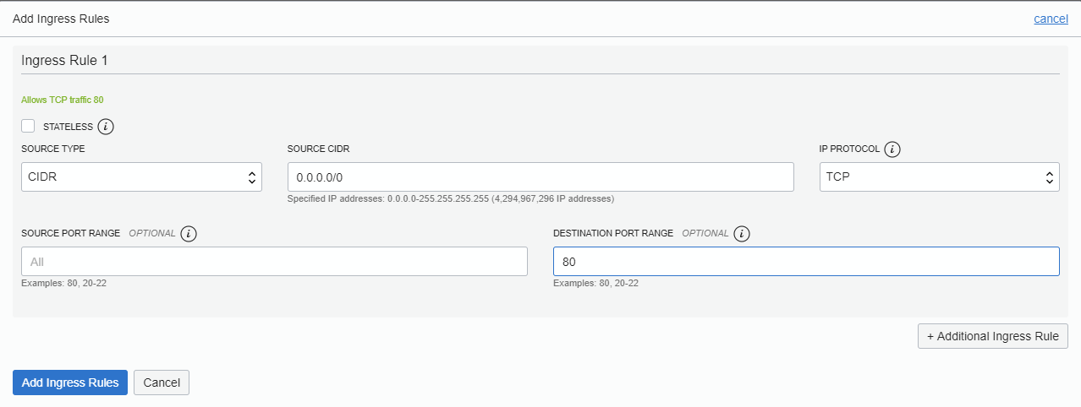This screenshot has height=407, width=1081.
Task: Click into the Source CIDR input field
Action: [540, 177]
